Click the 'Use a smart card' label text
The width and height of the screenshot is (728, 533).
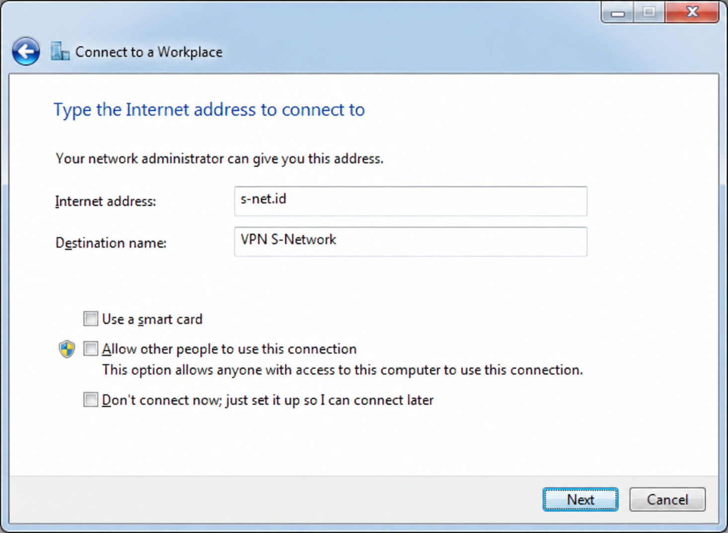coord(152,319)
